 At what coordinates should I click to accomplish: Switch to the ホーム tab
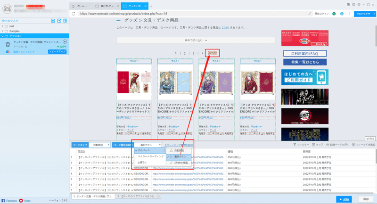(81, 6)
